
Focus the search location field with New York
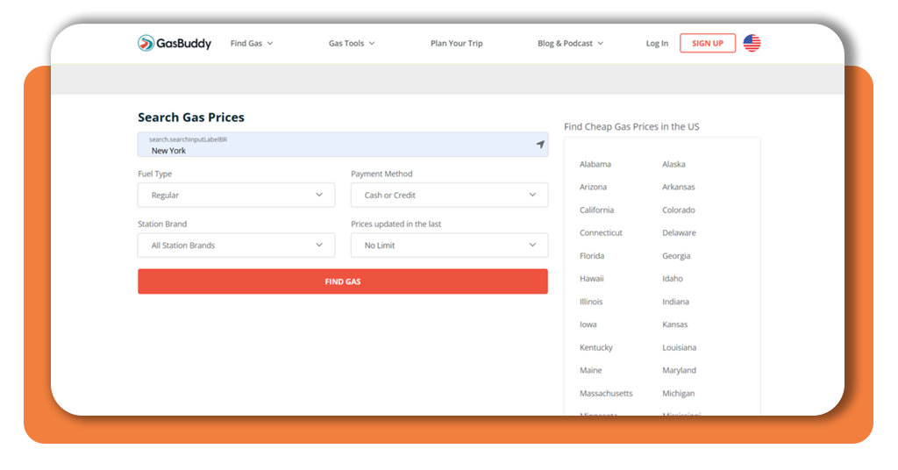[x=343, y=145]
